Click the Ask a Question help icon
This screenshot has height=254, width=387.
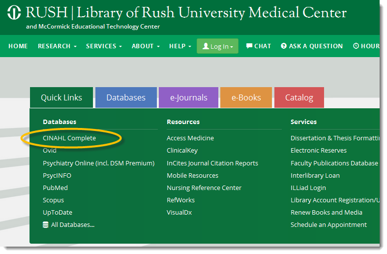(284, 46)
